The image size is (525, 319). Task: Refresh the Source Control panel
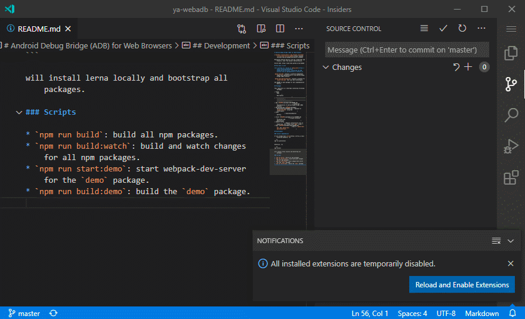click(x=462, y=28)
